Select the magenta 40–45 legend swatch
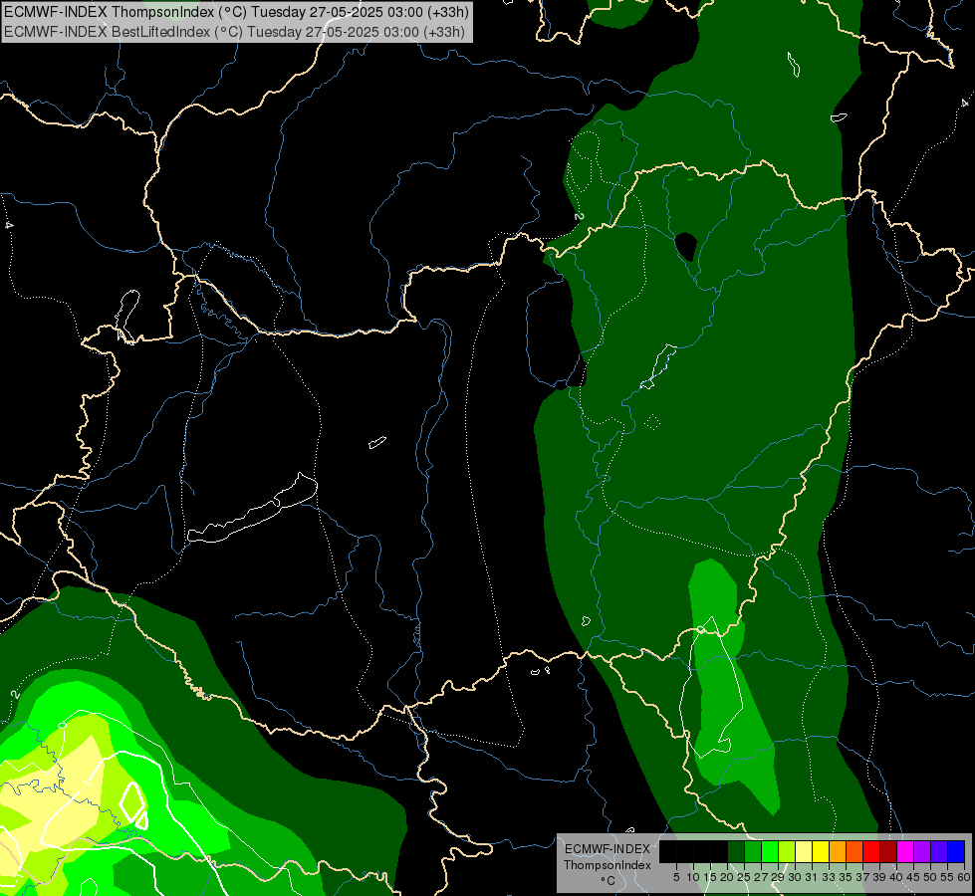 [905, 851]
